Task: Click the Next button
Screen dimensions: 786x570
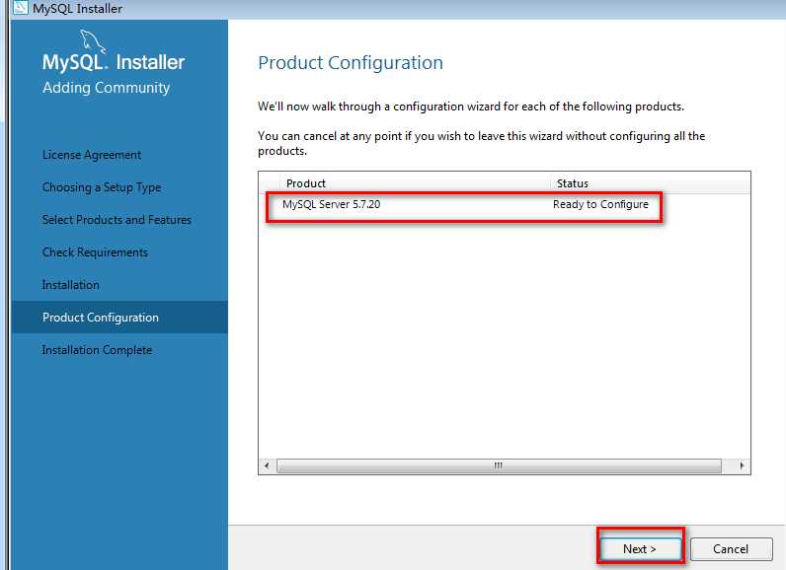Action: pyautogui.click(x=641, y=549)
